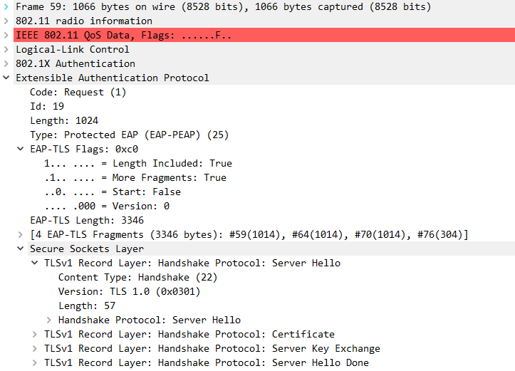
Task: Expand TLSv1 Record Layer Certificate node
Action: point(35,334)
